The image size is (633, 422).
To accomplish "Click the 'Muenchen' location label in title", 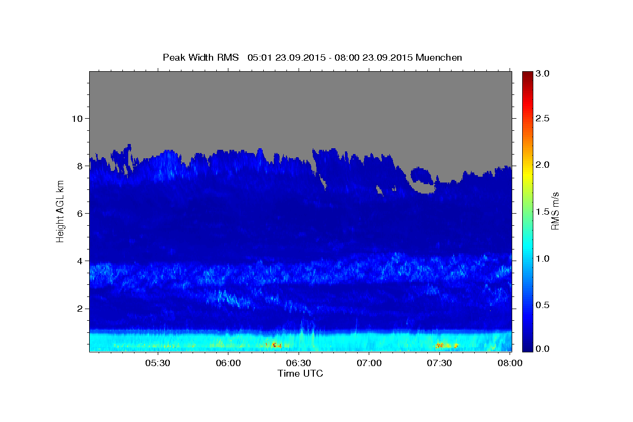I will [439, 57].
